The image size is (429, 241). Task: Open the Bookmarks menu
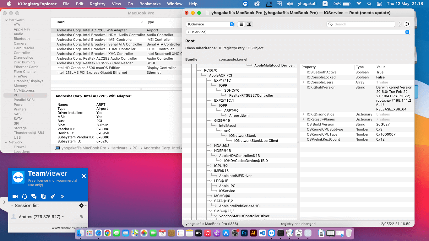(x=150, y=4)
